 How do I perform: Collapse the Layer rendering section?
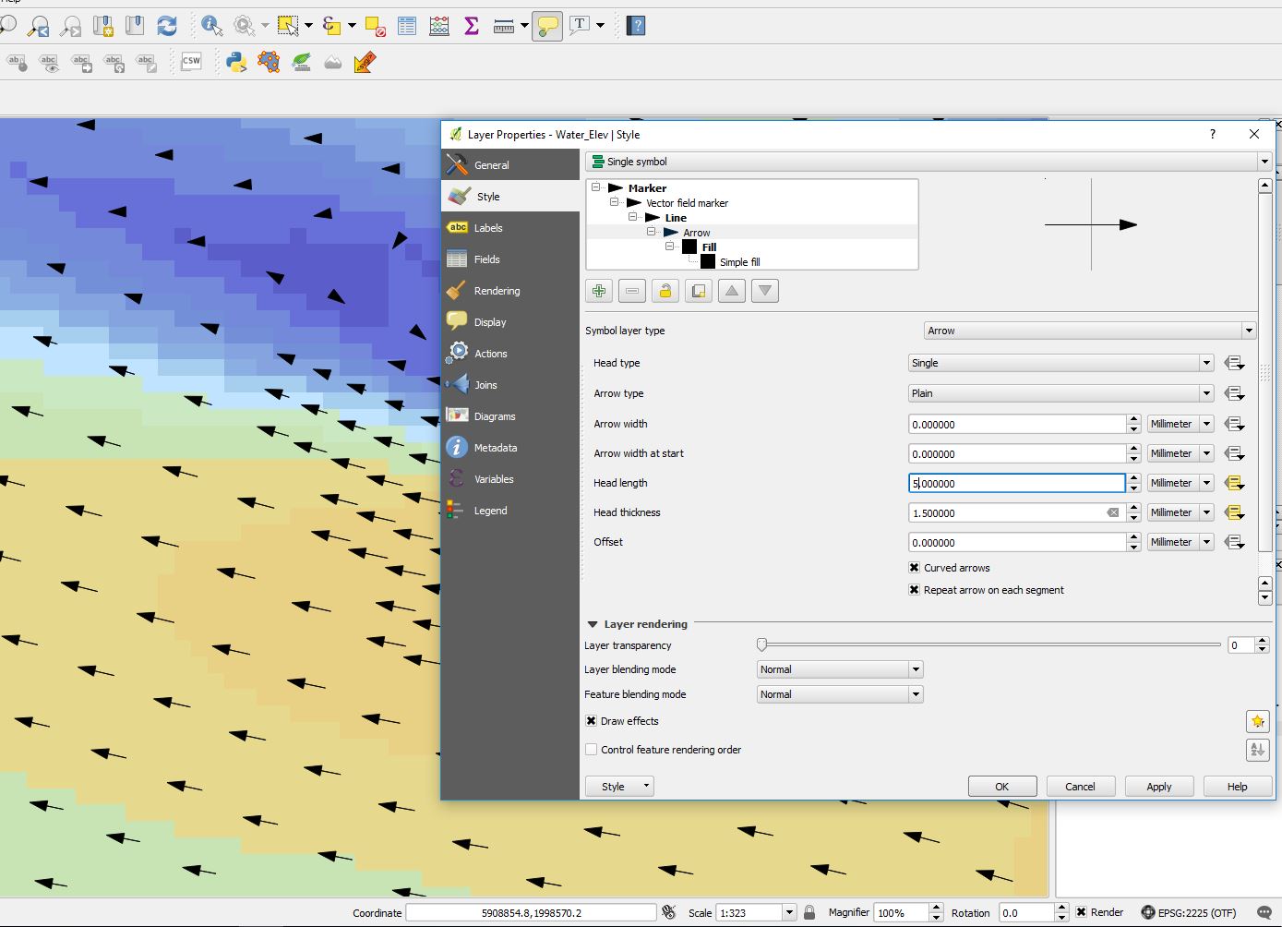click(593, 624)
